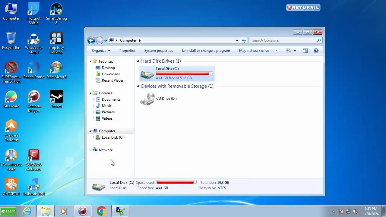Select the Videos library
The image size is (386, 217).
pos(107,118)
